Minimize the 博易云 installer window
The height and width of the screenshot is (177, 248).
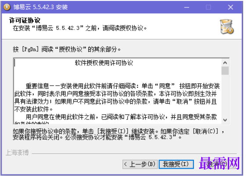[187, 7]
